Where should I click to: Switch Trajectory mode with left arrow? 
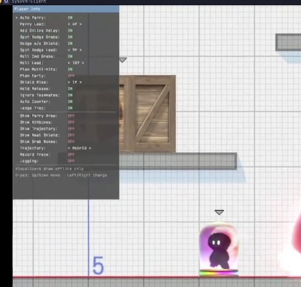(69, 148)
